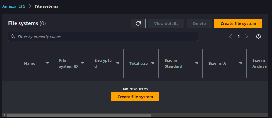Focus the Filter by property values field
Viewport: 272px width, 118px height.
[105, 37]
